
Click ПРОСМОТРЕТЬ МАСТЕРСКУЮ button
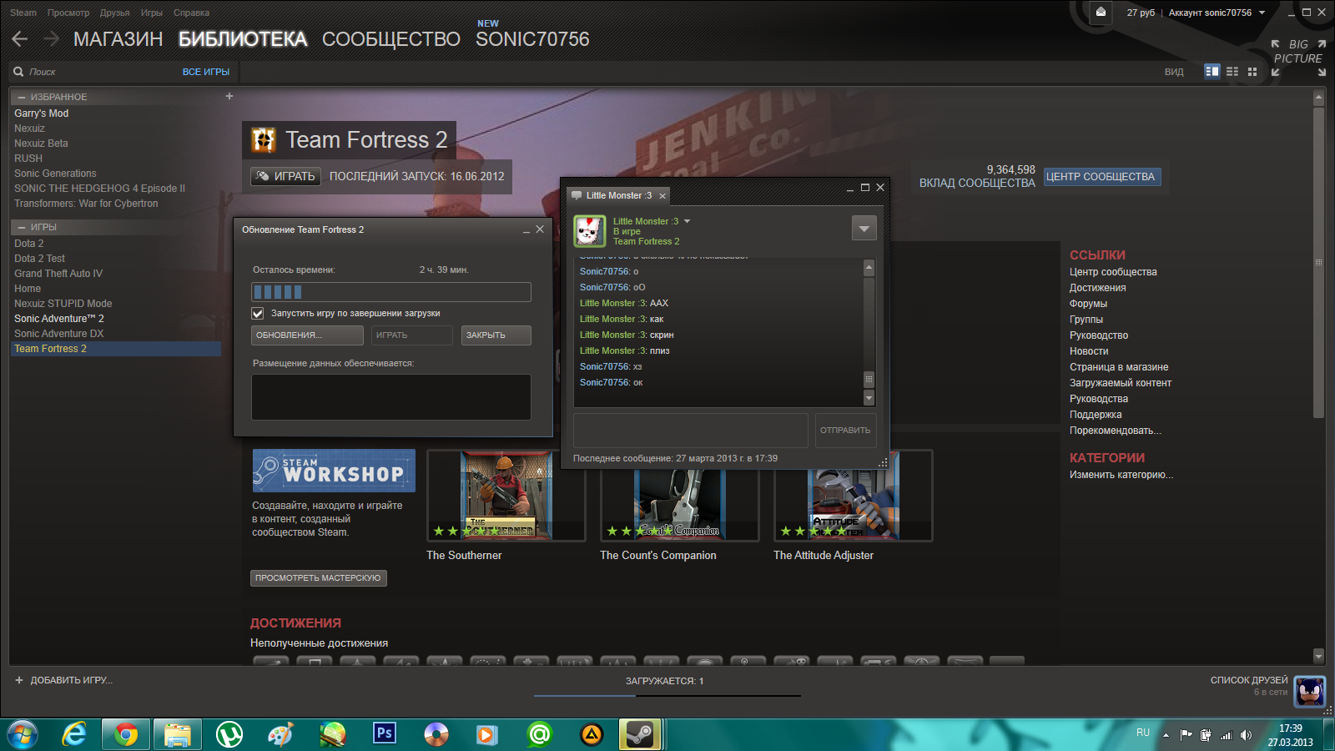coord(319,578)
